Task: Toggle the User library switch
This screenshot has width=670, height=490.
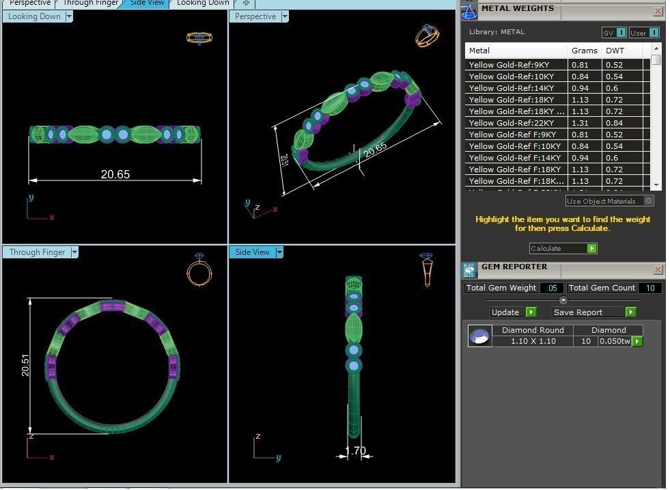Action: (654, 33)
